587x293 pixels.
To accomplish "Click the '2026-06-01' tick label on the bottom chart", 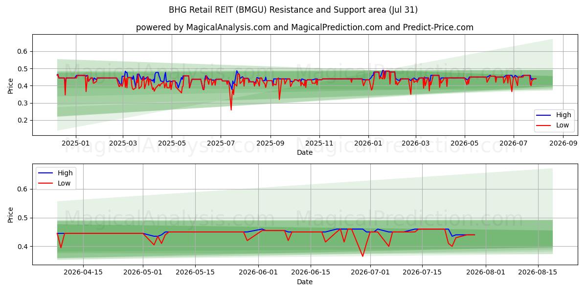I will [258, 273].
